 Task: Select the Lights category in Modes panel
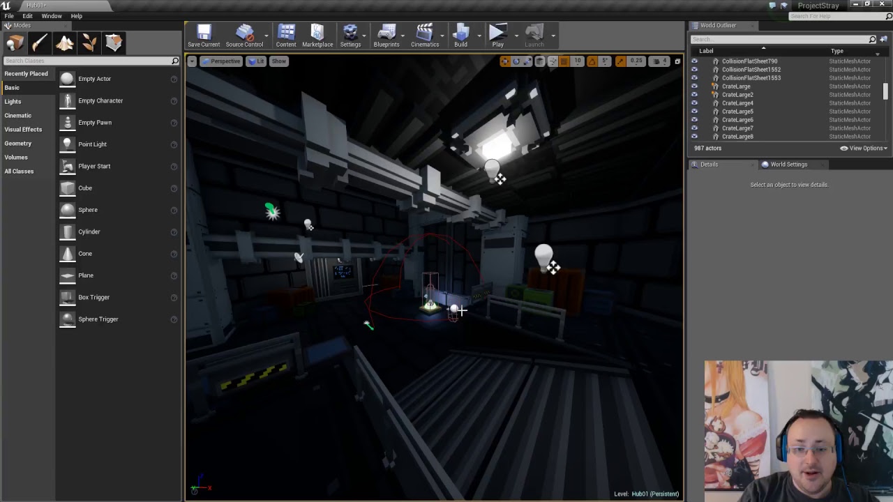pos(13,102)
